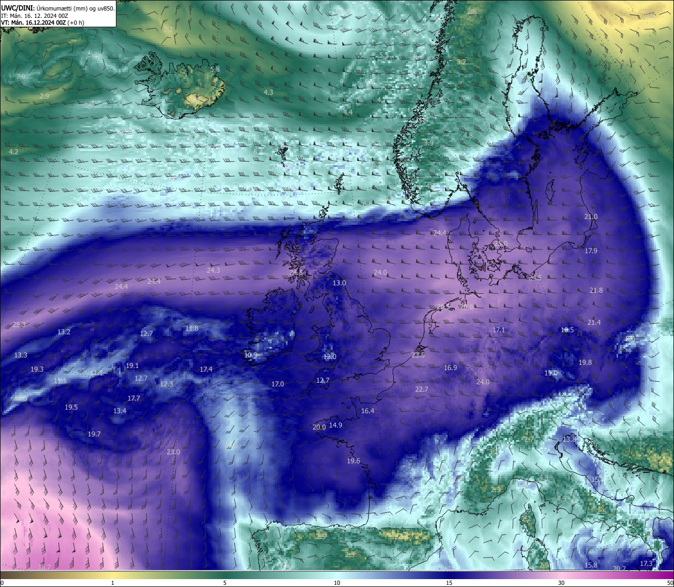Click the map value "11.8"
Image resolution: width=674 pixels, height=587 pixels.
192,329
